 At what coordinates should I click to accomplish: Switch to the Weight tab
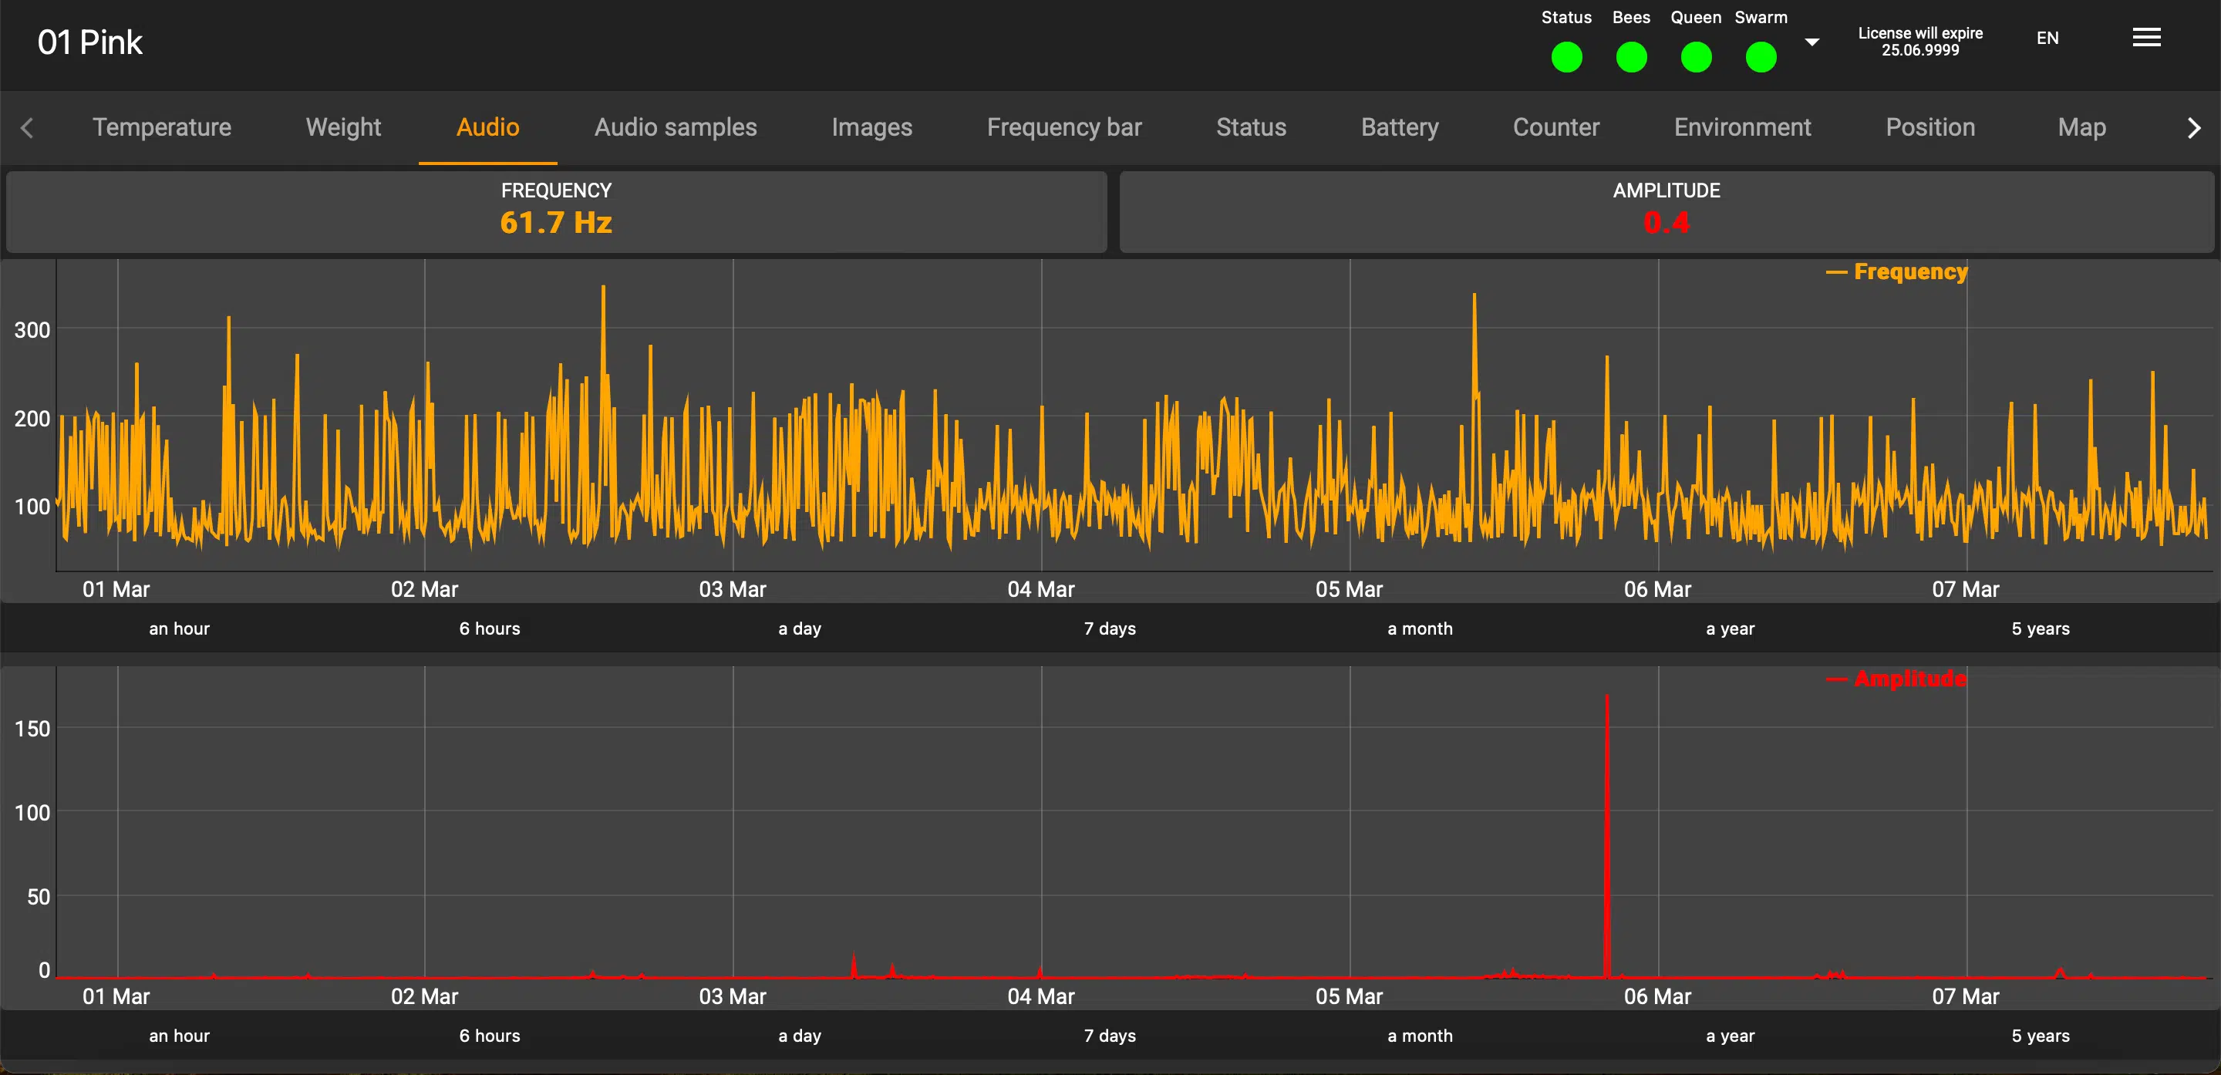[343, 127]
